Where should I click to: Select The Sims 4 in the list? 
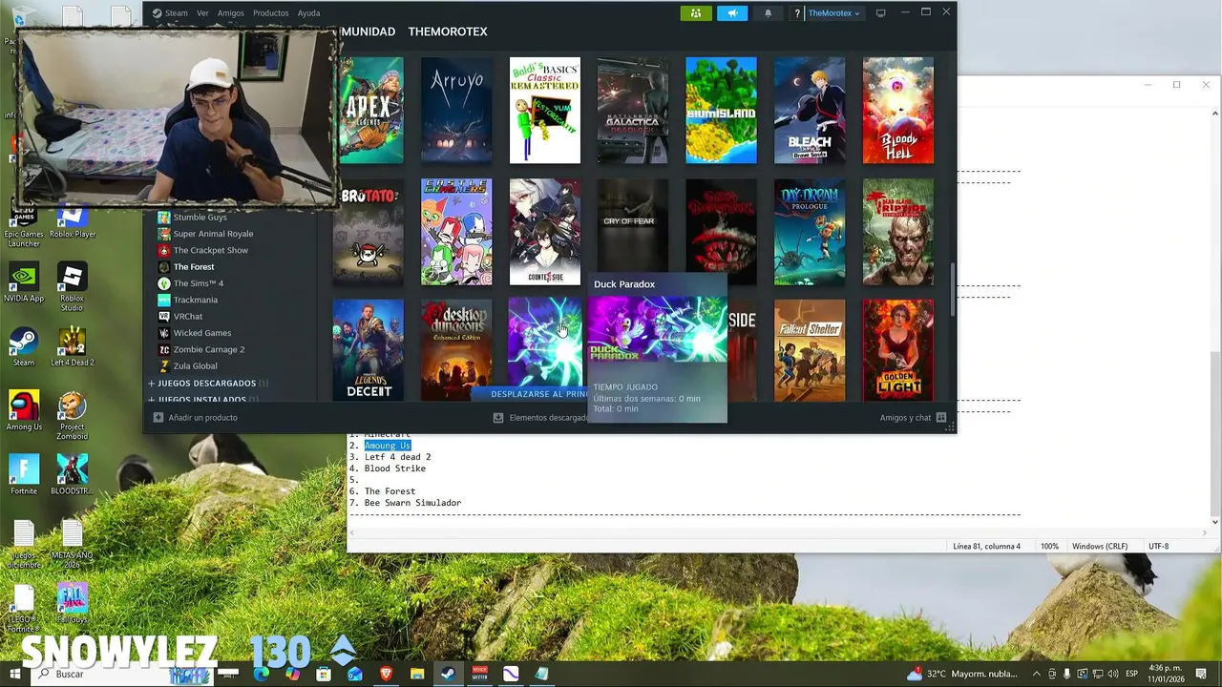coord(198,283)
